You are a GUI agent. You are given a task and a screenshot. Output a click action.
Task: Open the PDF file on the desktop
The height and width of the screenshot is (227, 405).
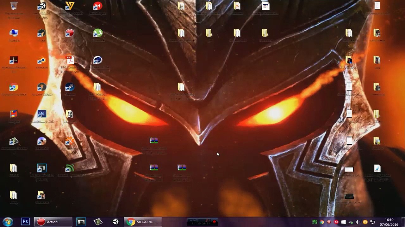(70, 61)
